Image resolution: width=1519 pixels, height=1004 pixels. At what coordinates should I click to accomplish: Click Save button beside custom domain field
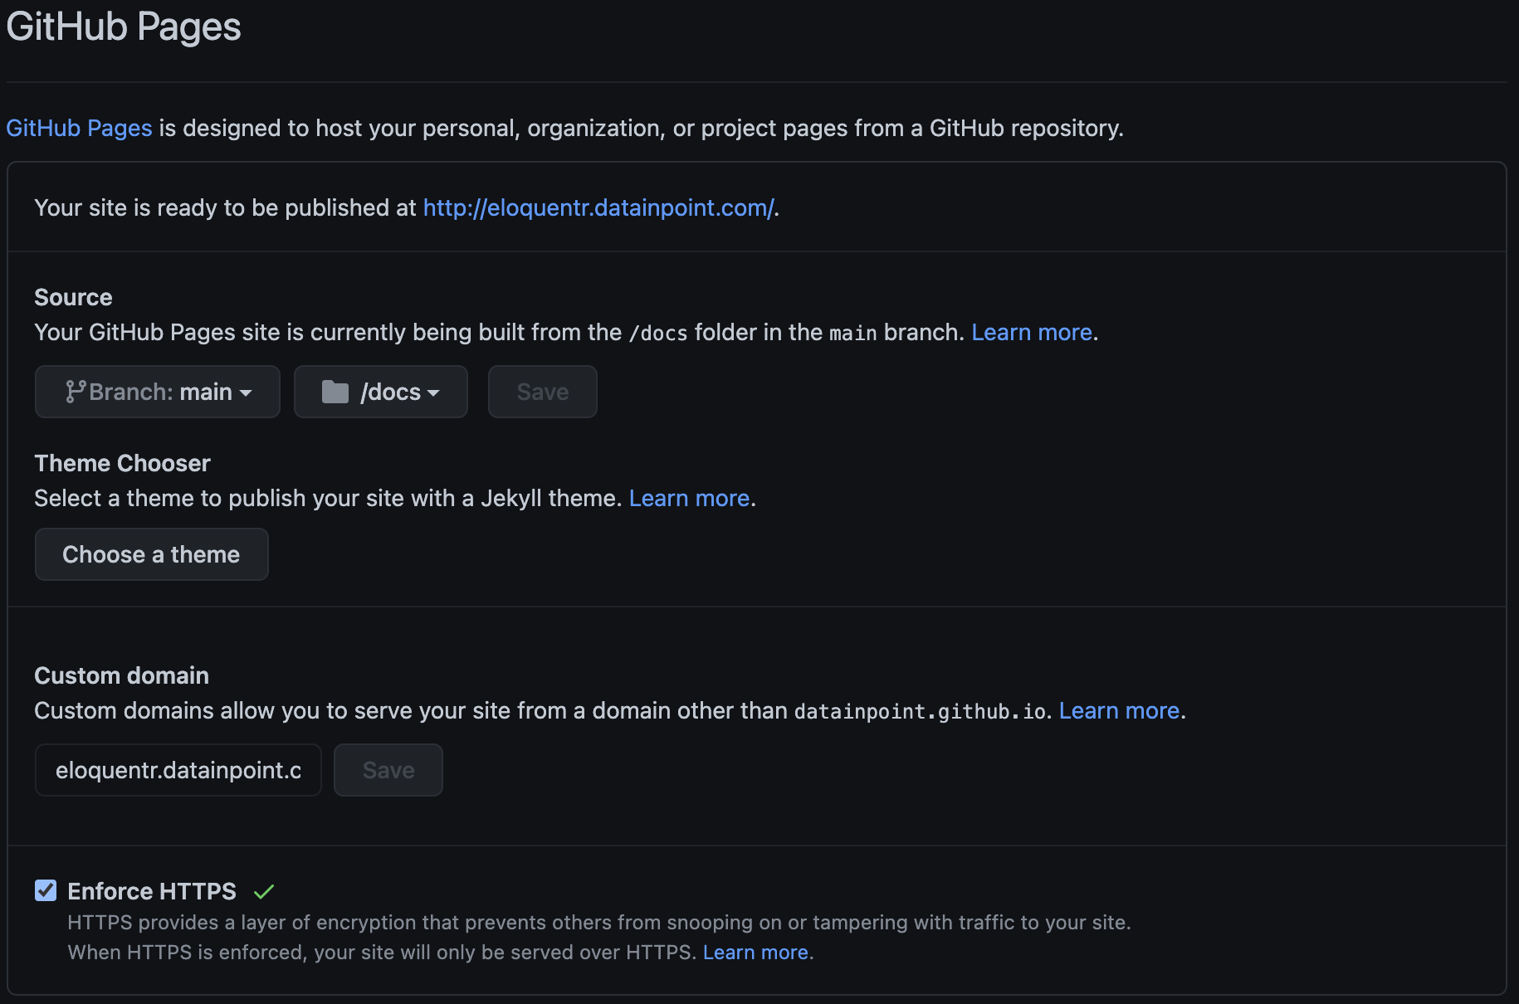(388, 770)
